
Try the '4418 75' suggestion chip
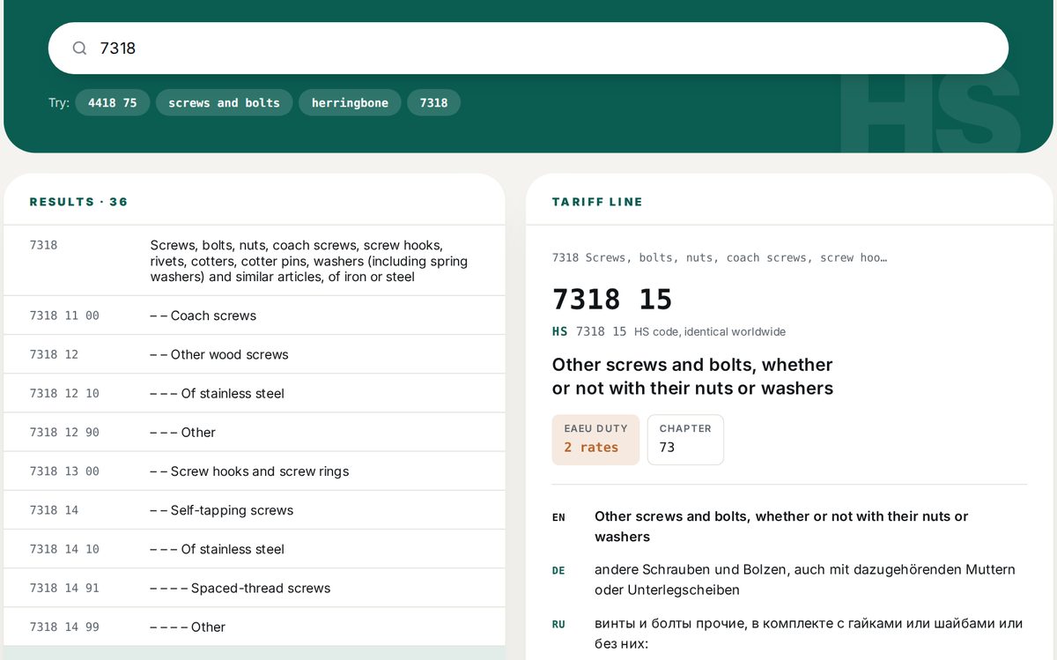click(x=113, y=103)
